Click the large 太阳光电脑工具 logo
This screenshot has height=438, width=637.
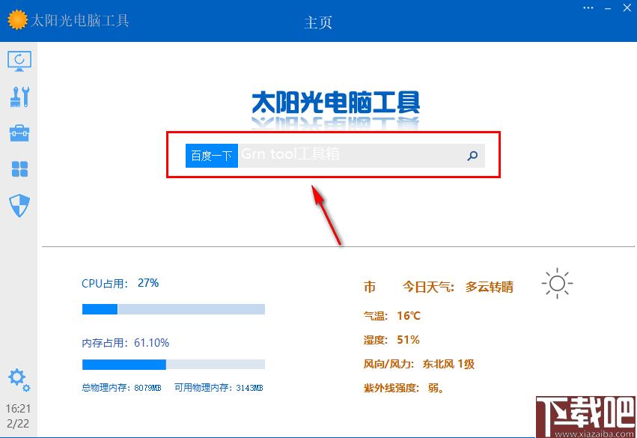[x=335, y=103]
